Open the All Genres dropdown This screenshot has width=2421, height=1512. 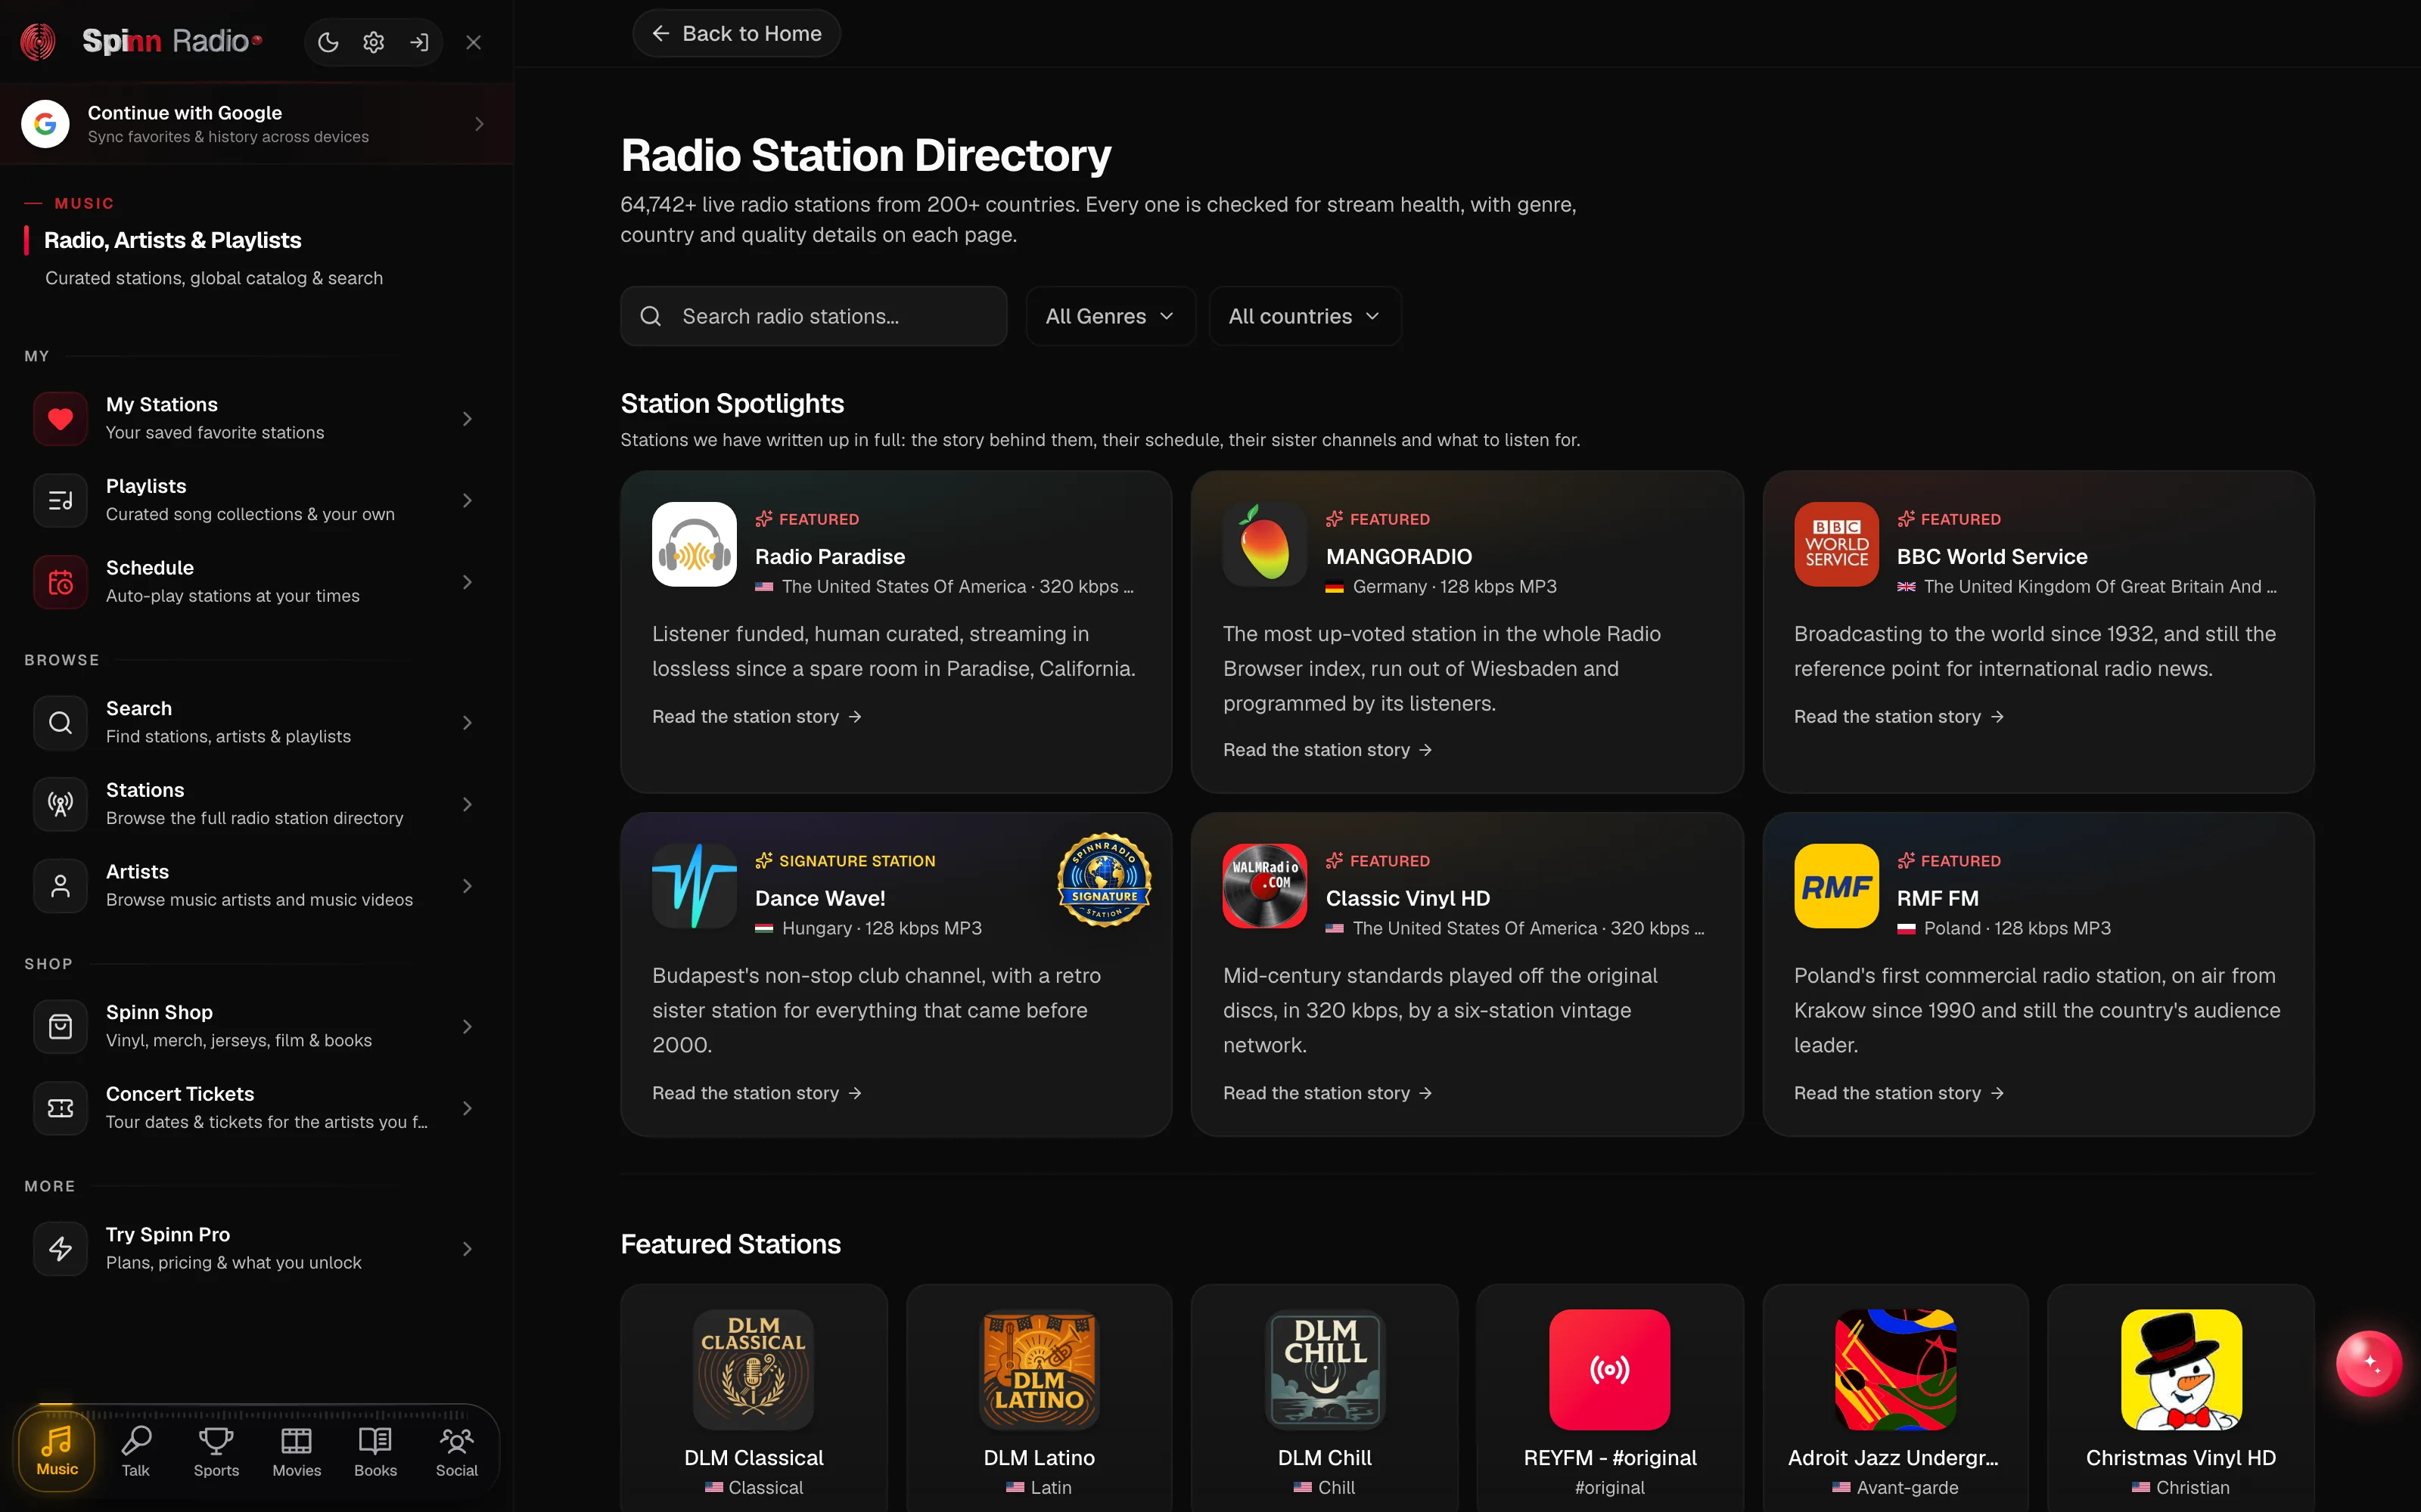1111,316
